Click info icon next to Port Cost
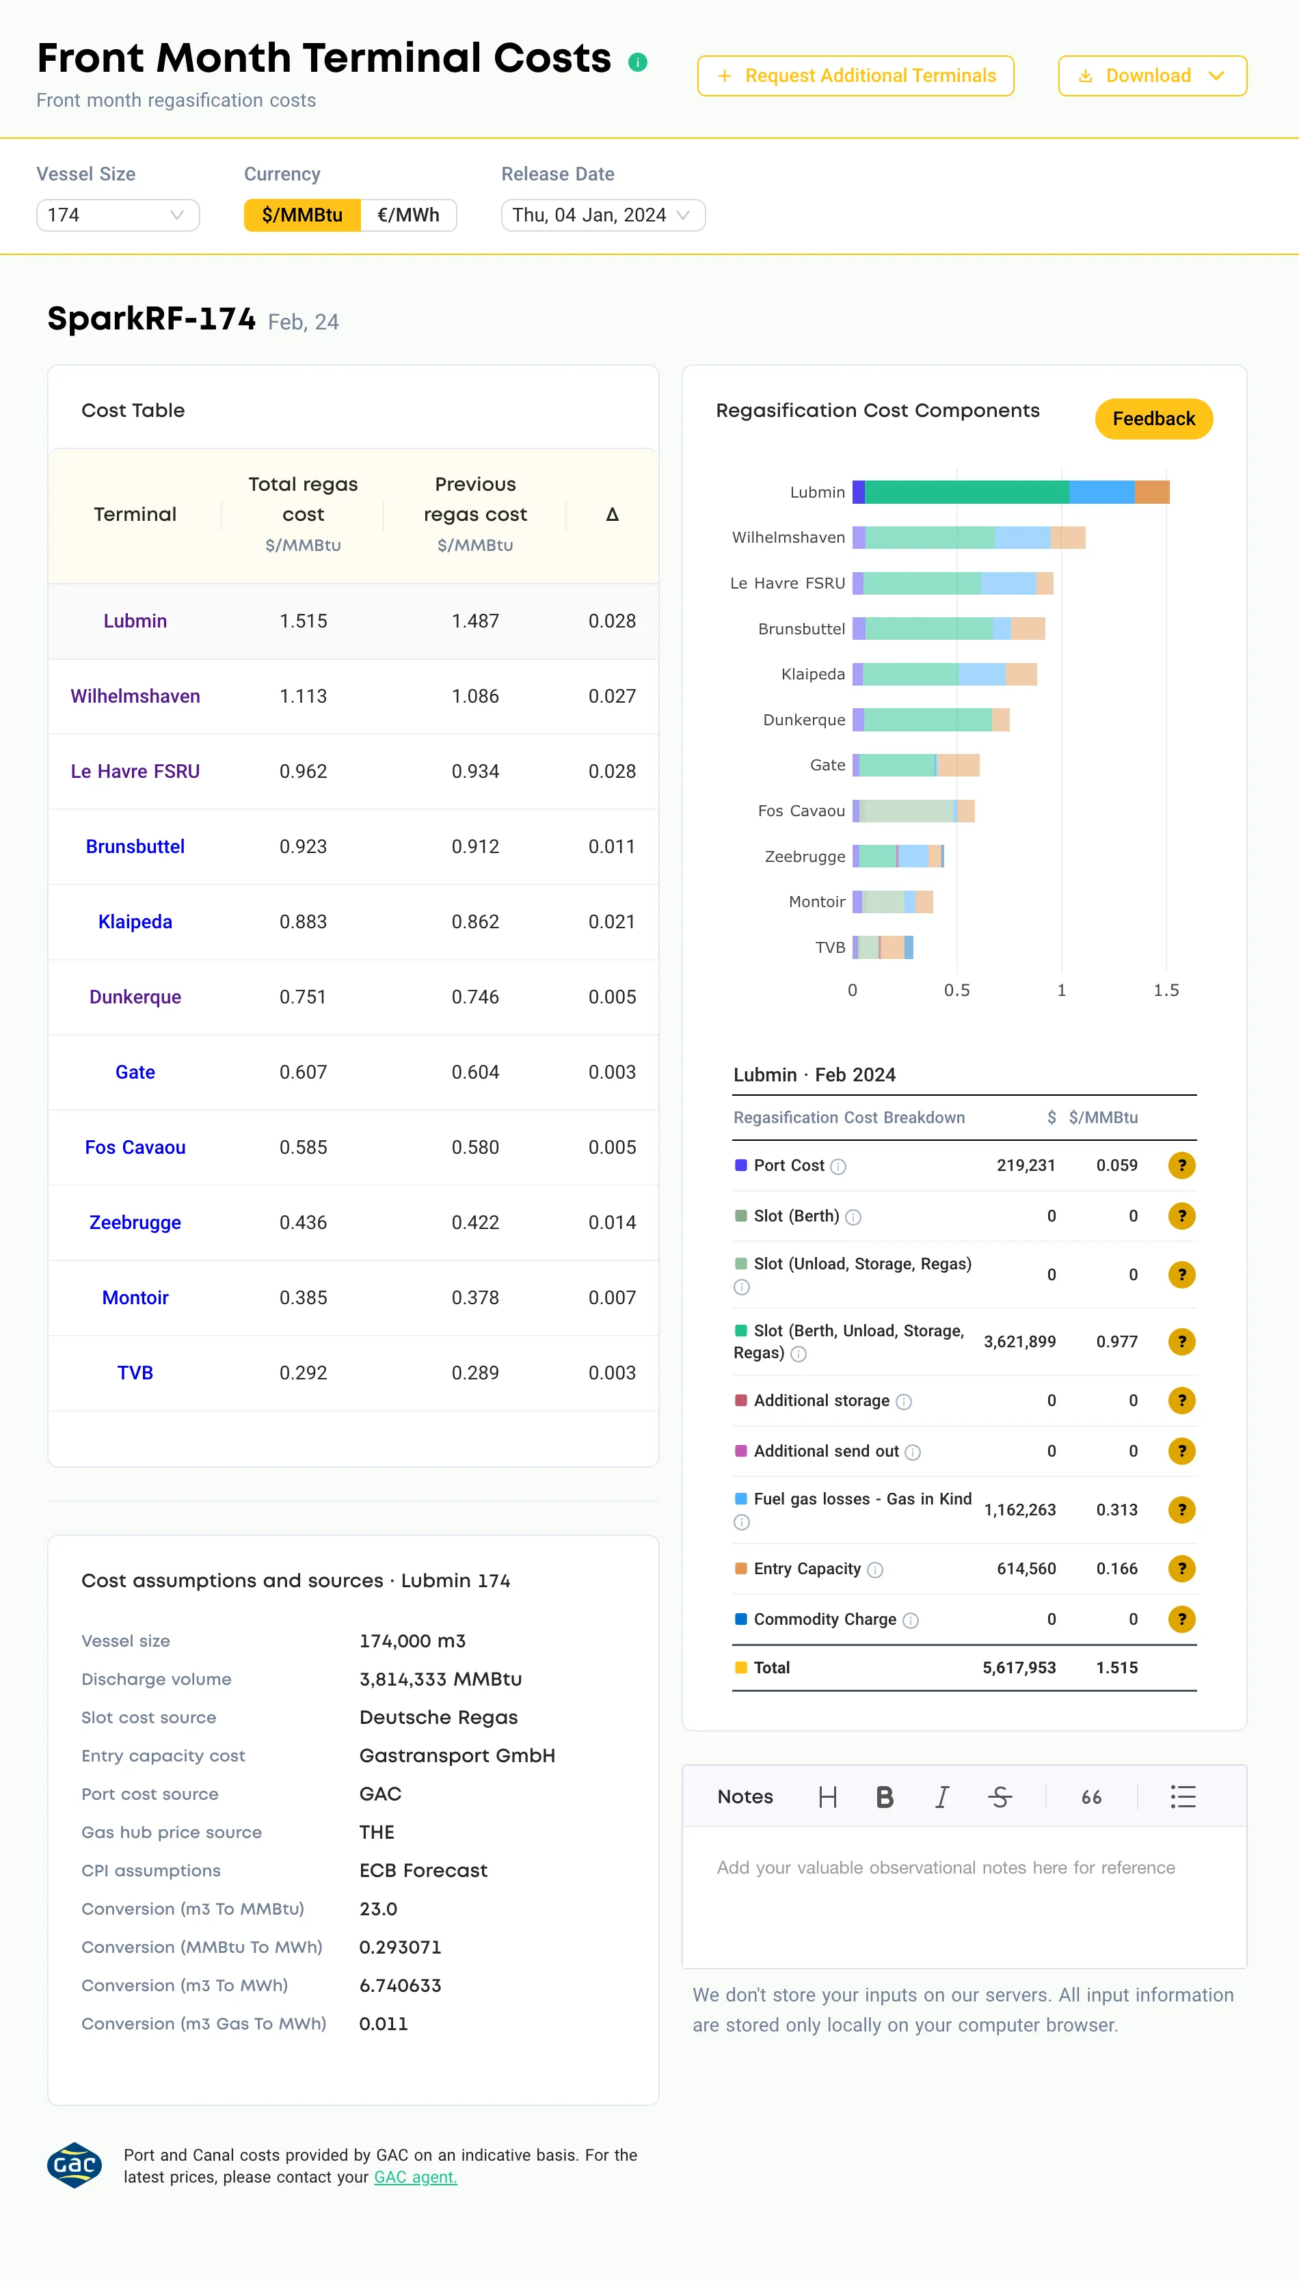The height and width of the screenshot is (2281, 1299). 838,1166
